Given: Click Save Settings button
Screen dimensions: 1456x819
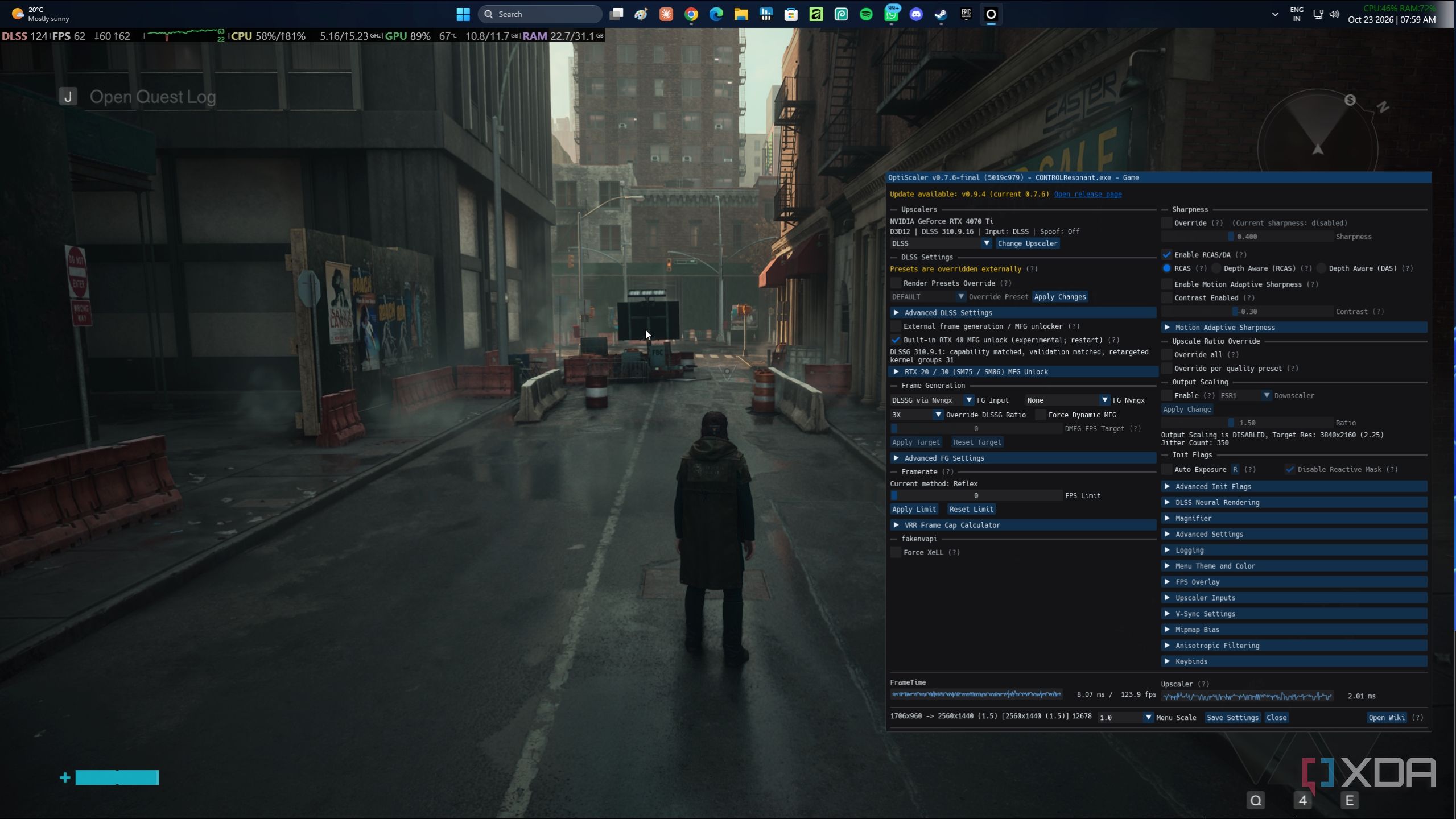Looking at the screenshot, I should point(1232,718).
